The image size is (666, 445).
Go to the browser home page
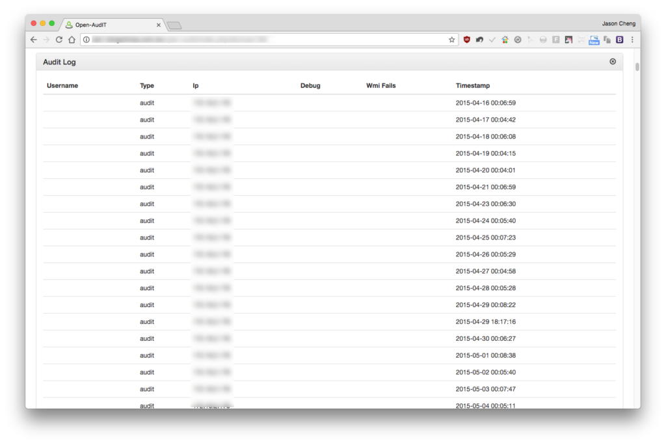tap(72, 40)
